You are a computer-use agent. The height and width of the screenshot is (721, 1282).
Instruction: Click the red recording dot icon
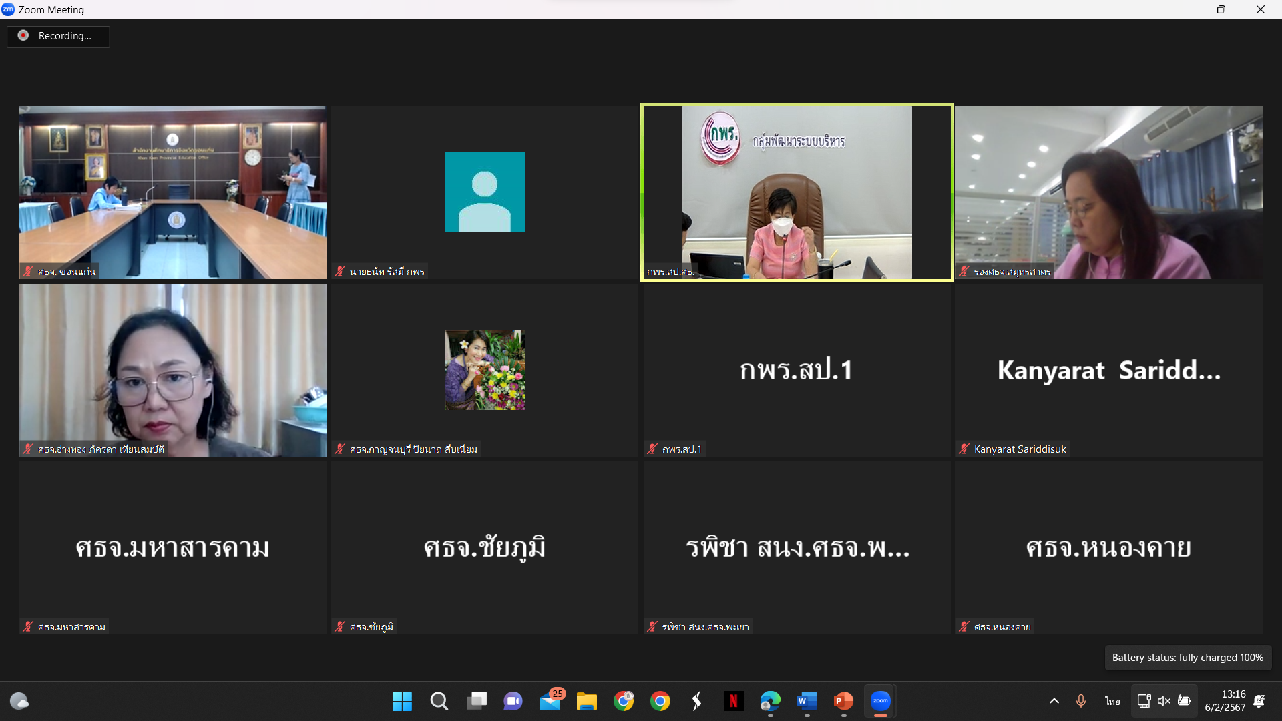tap(23, 35)
